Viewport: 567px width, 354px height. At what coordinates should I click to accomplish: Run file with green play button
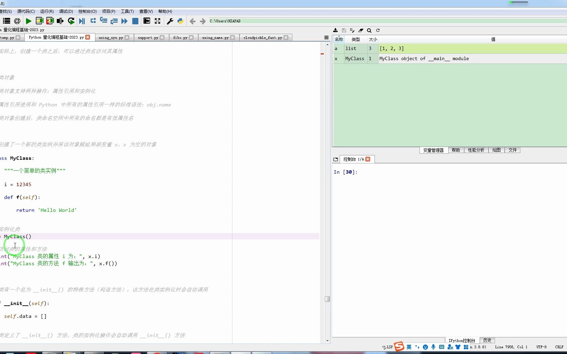(x=28, y=21)
